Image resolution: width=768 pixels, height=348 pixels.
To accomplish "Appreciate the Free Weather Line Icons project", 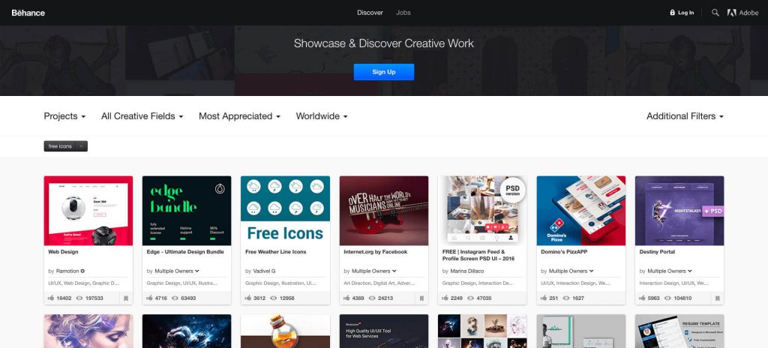I will pos(247,298).
